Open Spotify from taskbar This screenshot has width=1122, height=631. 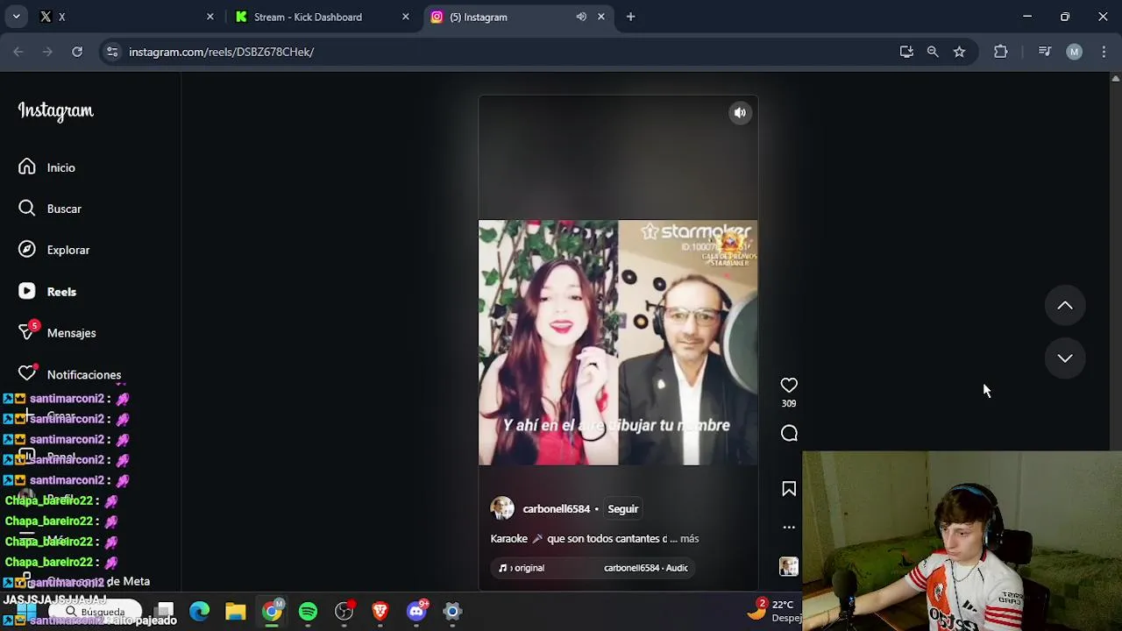click(308, 611)
